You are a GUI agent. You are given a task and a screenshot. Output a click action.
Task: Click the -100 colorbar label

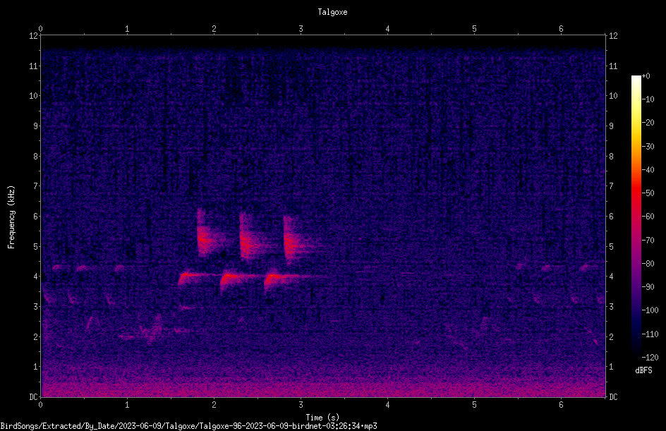tap(650, 310)
